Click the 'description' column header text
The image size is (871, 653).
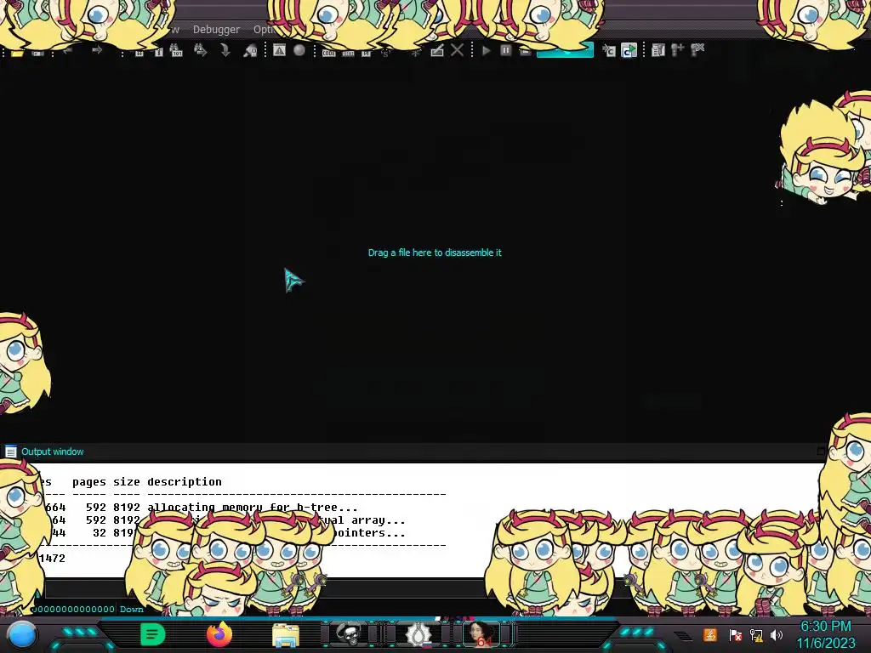[185, 481]
